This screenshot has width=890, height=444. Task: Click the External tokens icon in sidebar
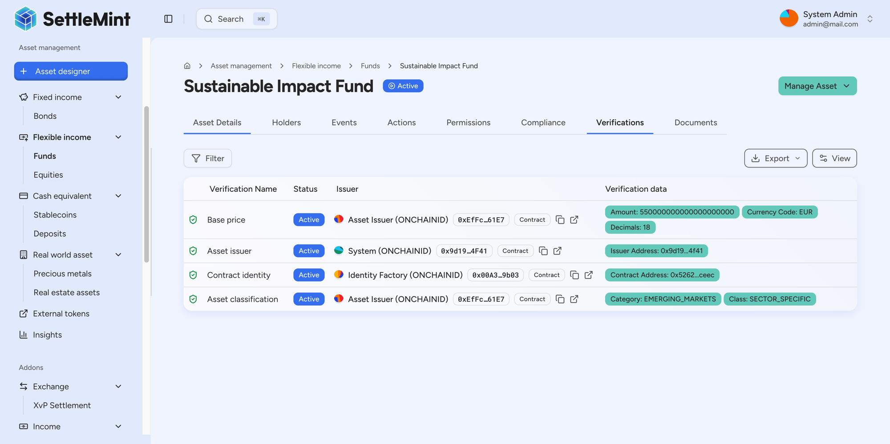pos(23,314)
